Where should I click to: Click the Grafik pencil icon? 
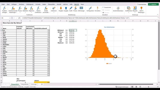(71, 9)
